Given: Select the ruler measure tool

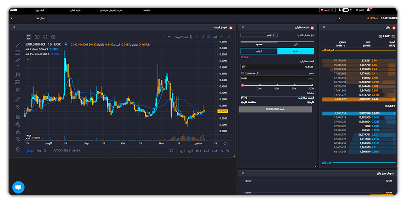Looking at the screenshot, I should coord(18,99).
